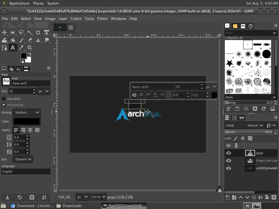
Task: Toggle lock pixels brush icon
Action: 236,138
